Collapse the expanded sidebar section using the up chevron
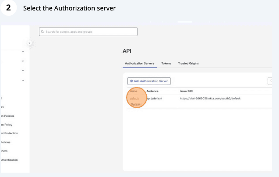Screen dimensions: 279x177 [x=23, y=80]
